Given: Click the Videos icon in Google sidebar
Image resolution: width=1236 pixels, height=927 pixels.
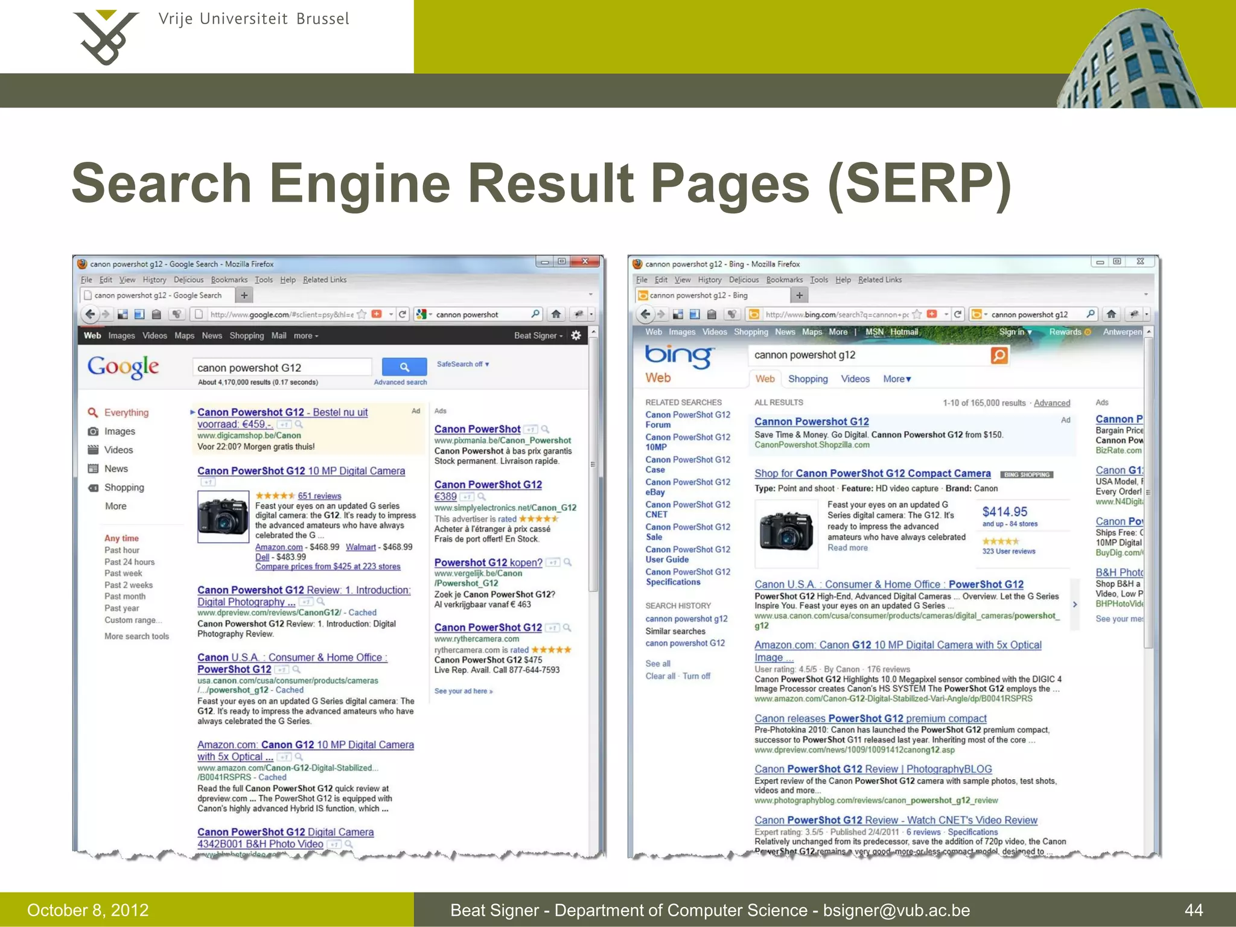Looking at the screenshot, I should pyautogui.click(x=93, y=450).
